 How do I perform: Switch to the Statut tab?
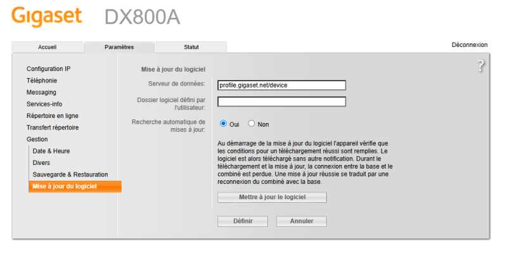point(191,47)
